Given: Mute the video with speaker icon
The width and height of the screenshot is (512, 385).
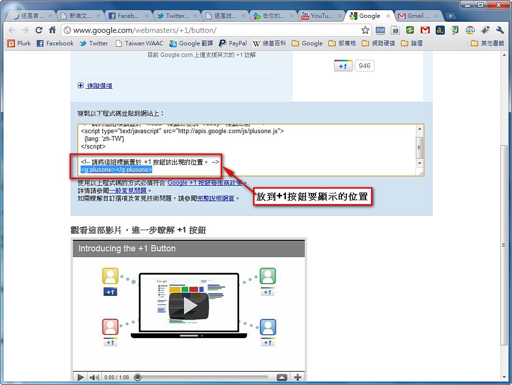Looking at the screenshot, I should (x=94, y=377).
